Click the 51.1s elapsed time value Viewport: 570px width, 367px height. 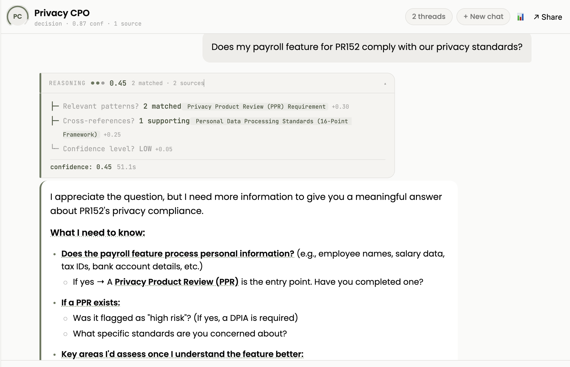[x=126, y=167]
